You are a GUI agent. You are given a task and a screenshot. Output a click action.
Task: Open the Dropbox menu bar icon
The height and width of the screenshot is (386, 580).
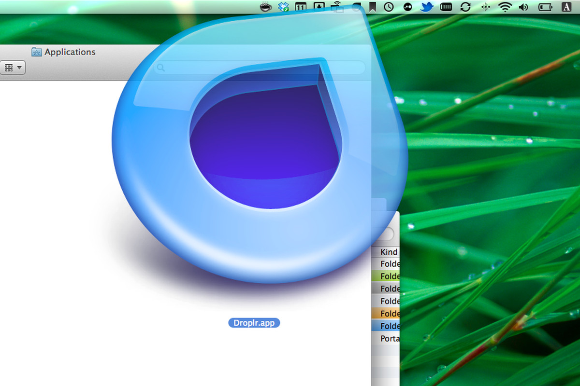click(x=283, y=7)
